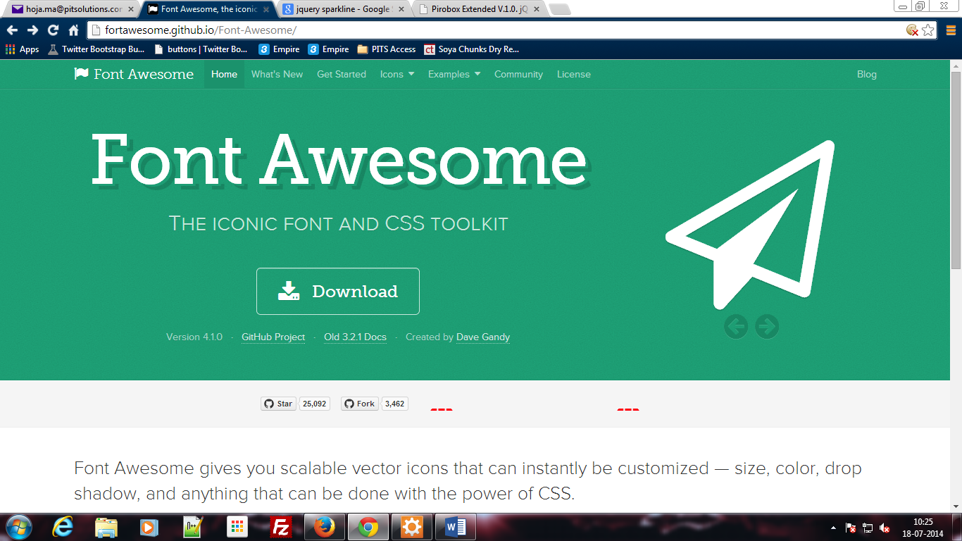Go to previous carousel slide arrow

pos(736,326)
